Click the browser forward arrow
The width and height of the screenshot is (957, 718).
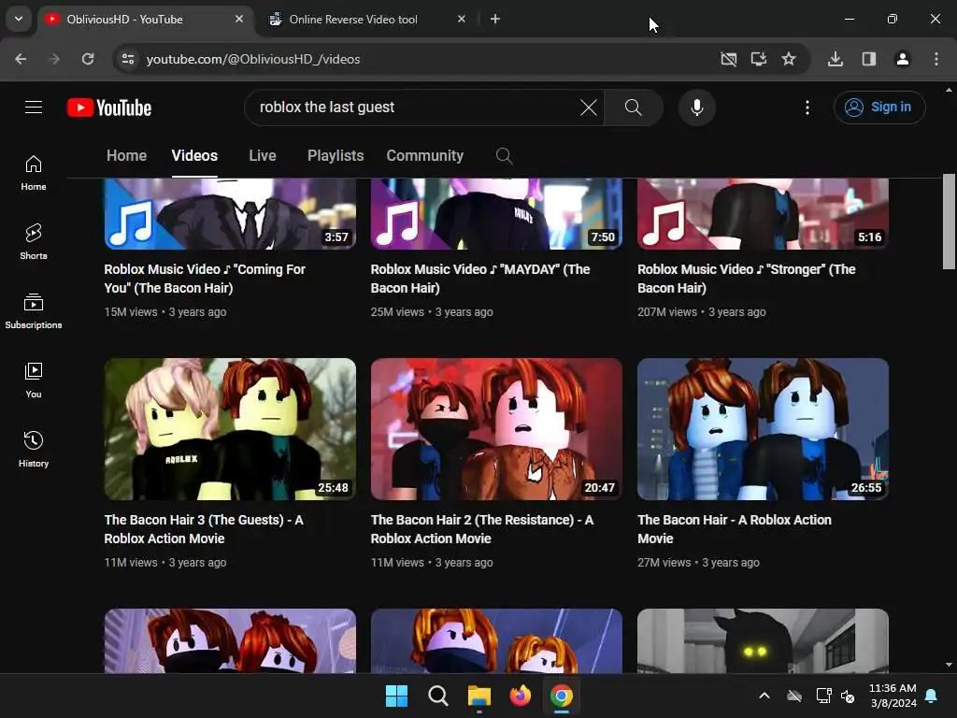pyautogui.click(x=54, y=59)
